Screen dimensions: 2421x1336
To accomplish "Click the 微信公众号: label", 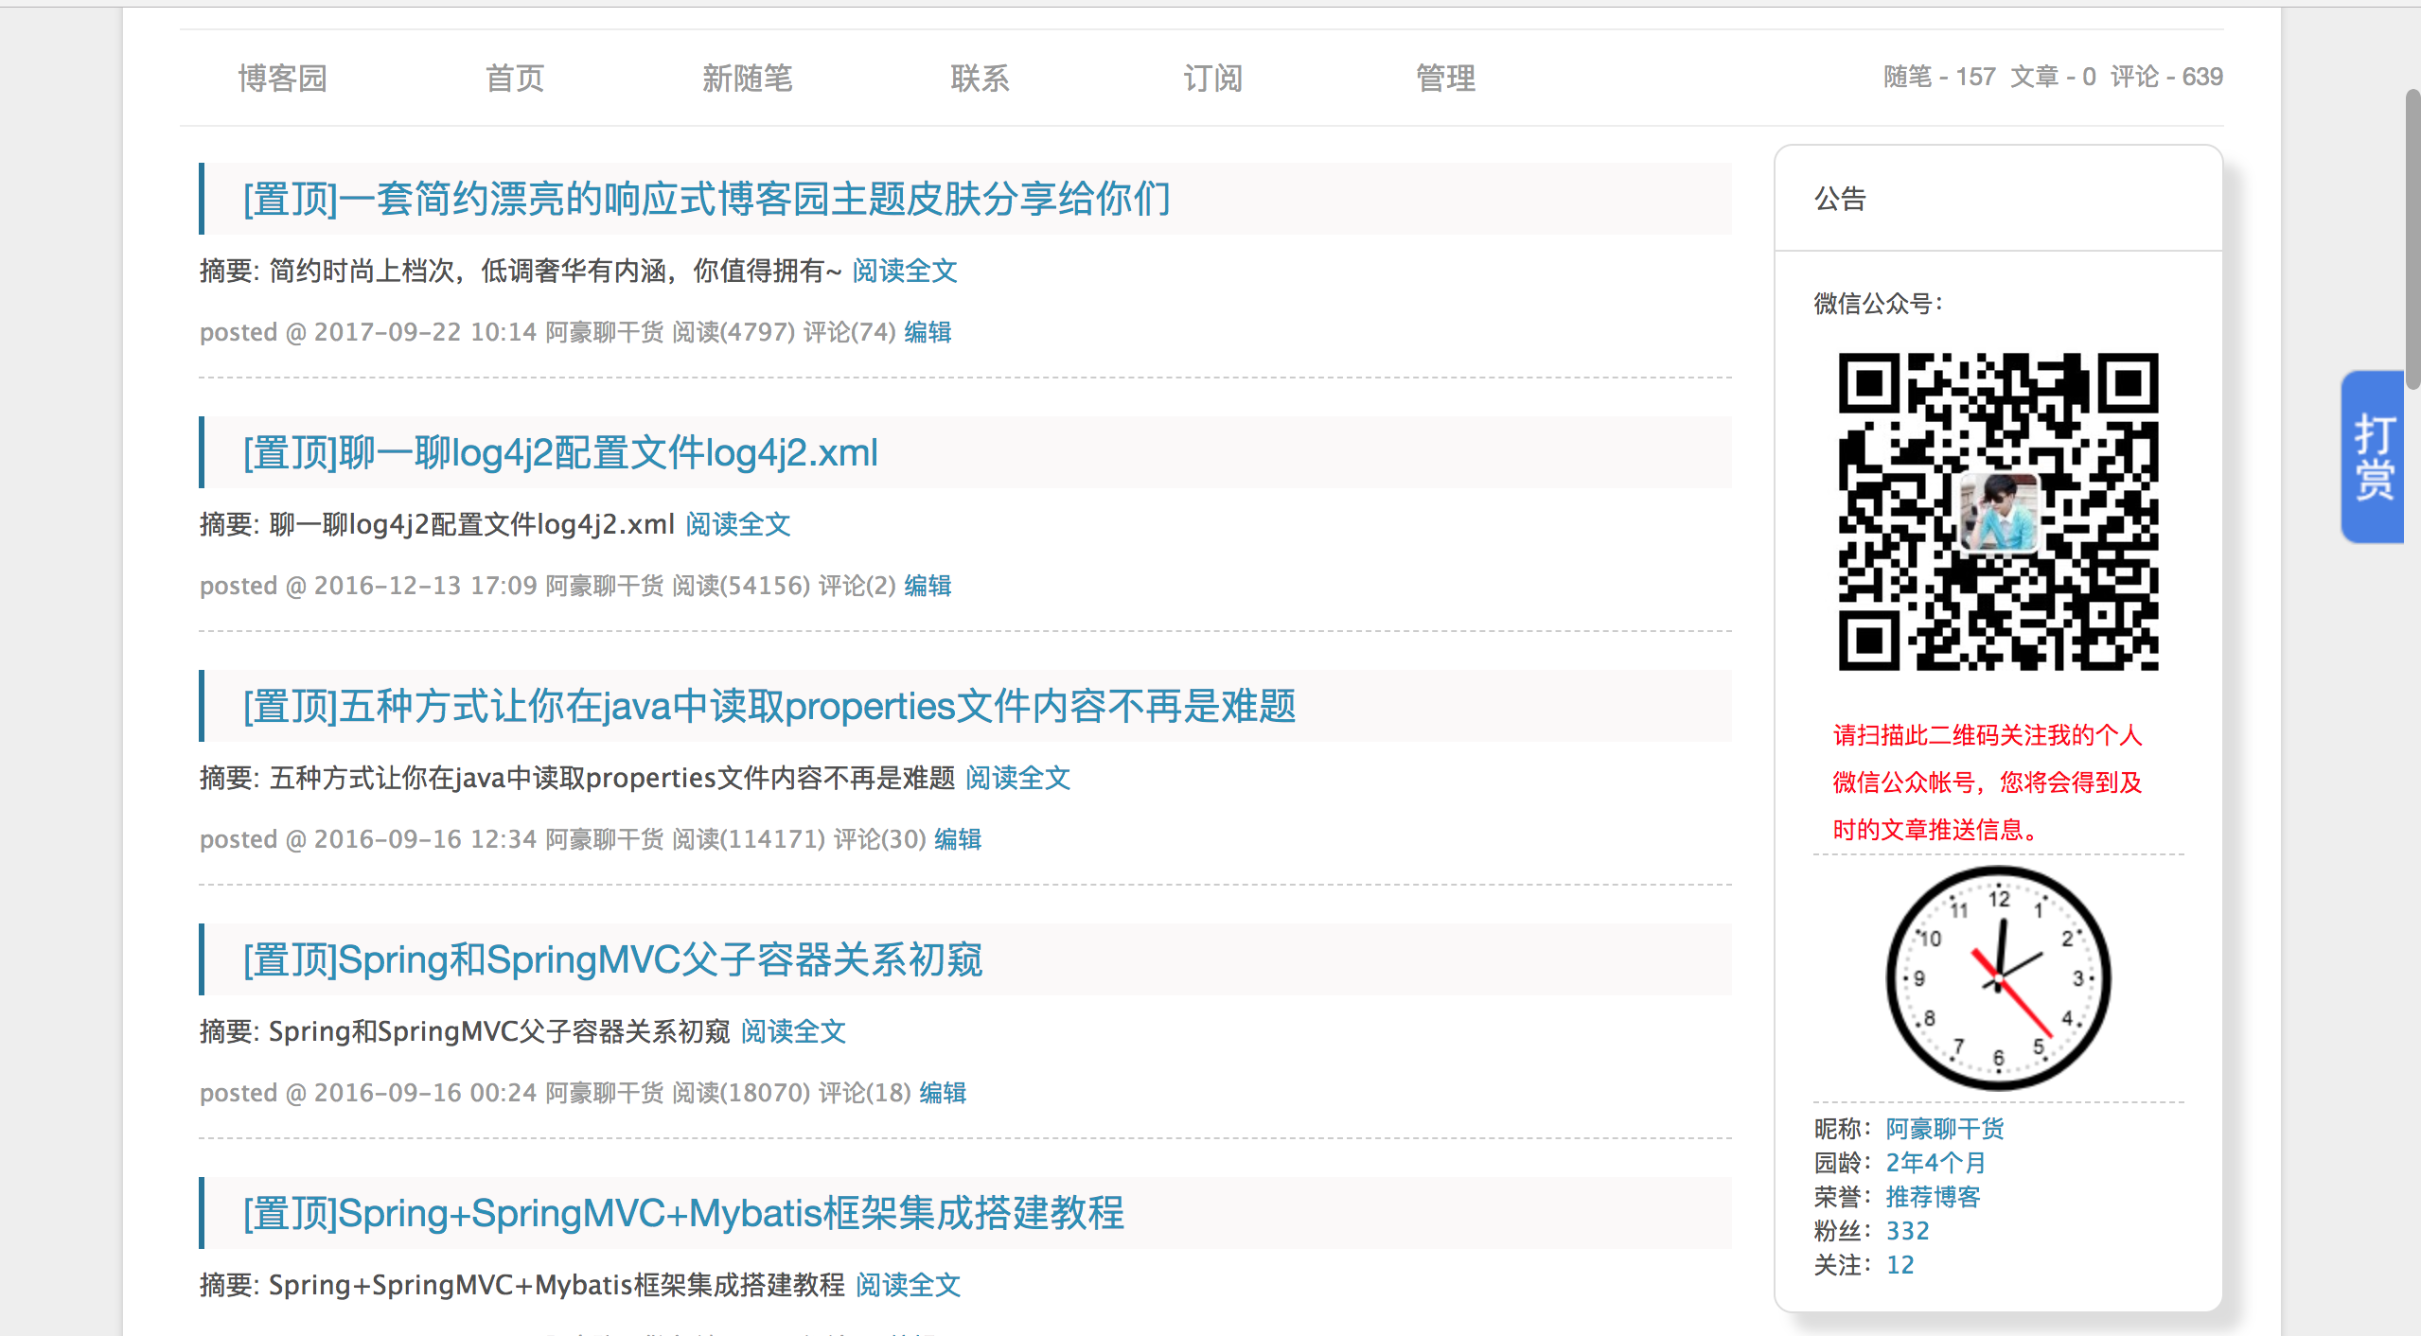I will click(1878, 304).
